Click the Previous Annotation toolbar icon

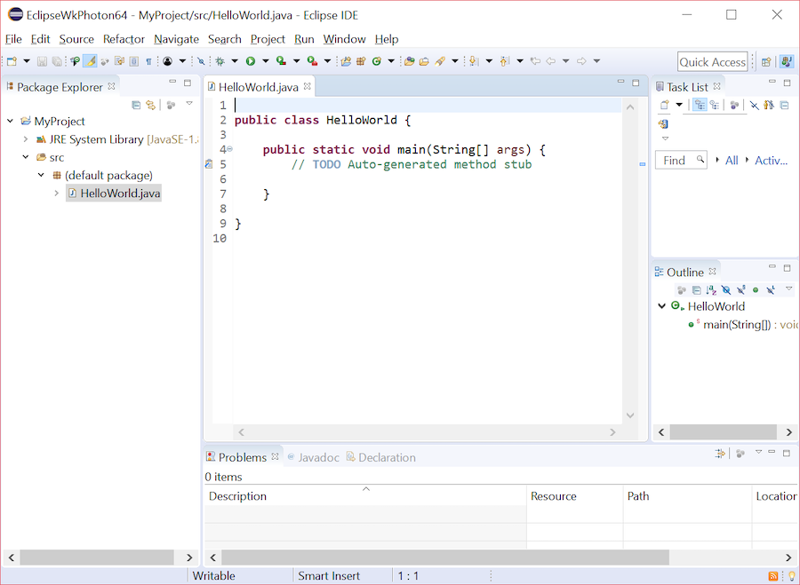[504, 61]
